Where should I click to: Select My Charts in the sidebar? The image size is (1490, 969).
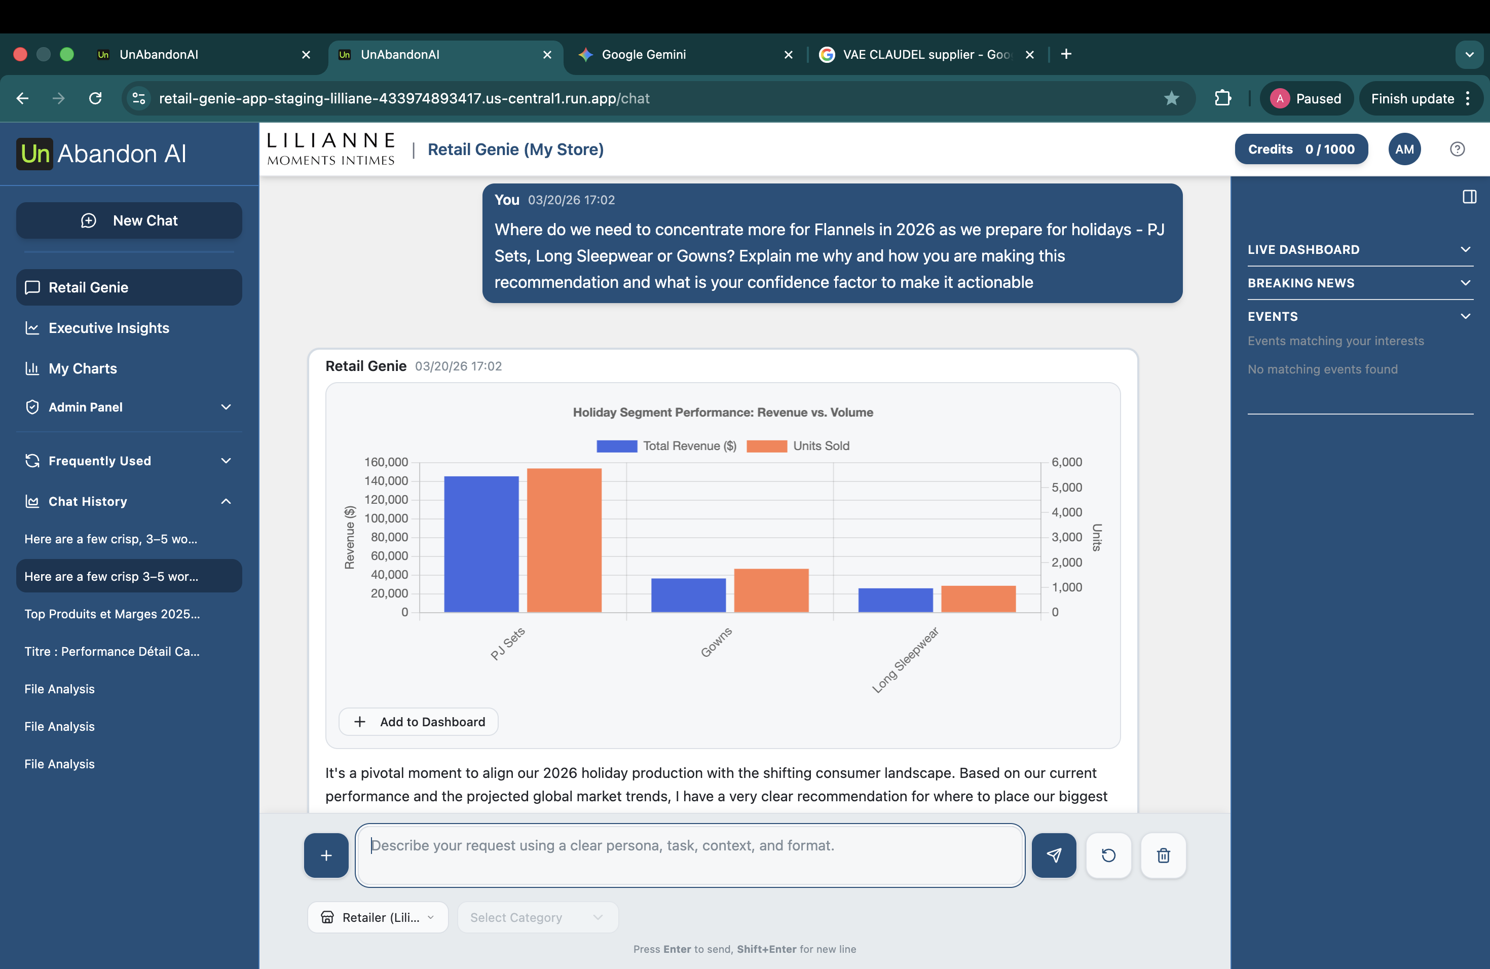[x=83, y=368]
